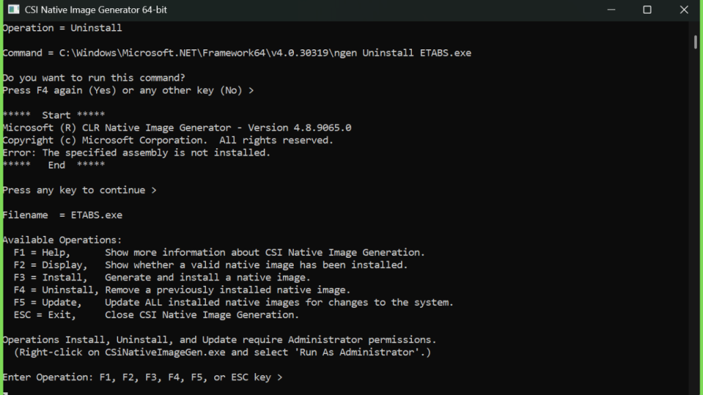Viewport: 703px width, 395px height.
Task: Maximize the CSI Native Image Generator window
Action: pos(647,10)
